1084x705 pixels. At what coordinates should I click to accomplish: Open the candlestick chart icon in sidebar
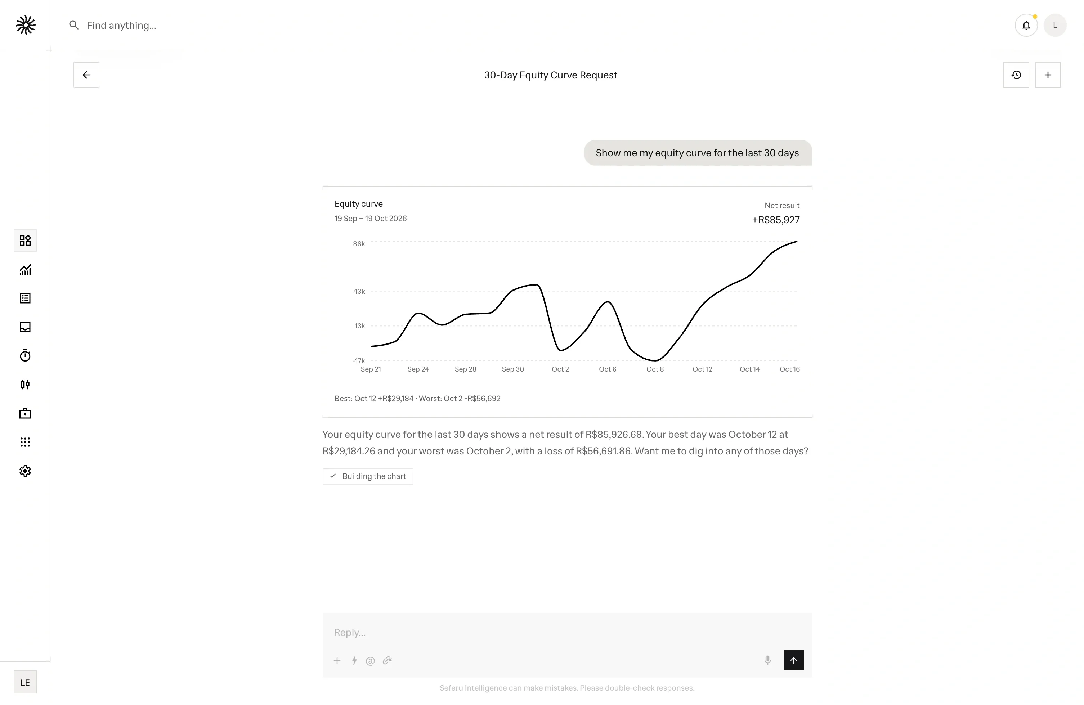(25, 385)
